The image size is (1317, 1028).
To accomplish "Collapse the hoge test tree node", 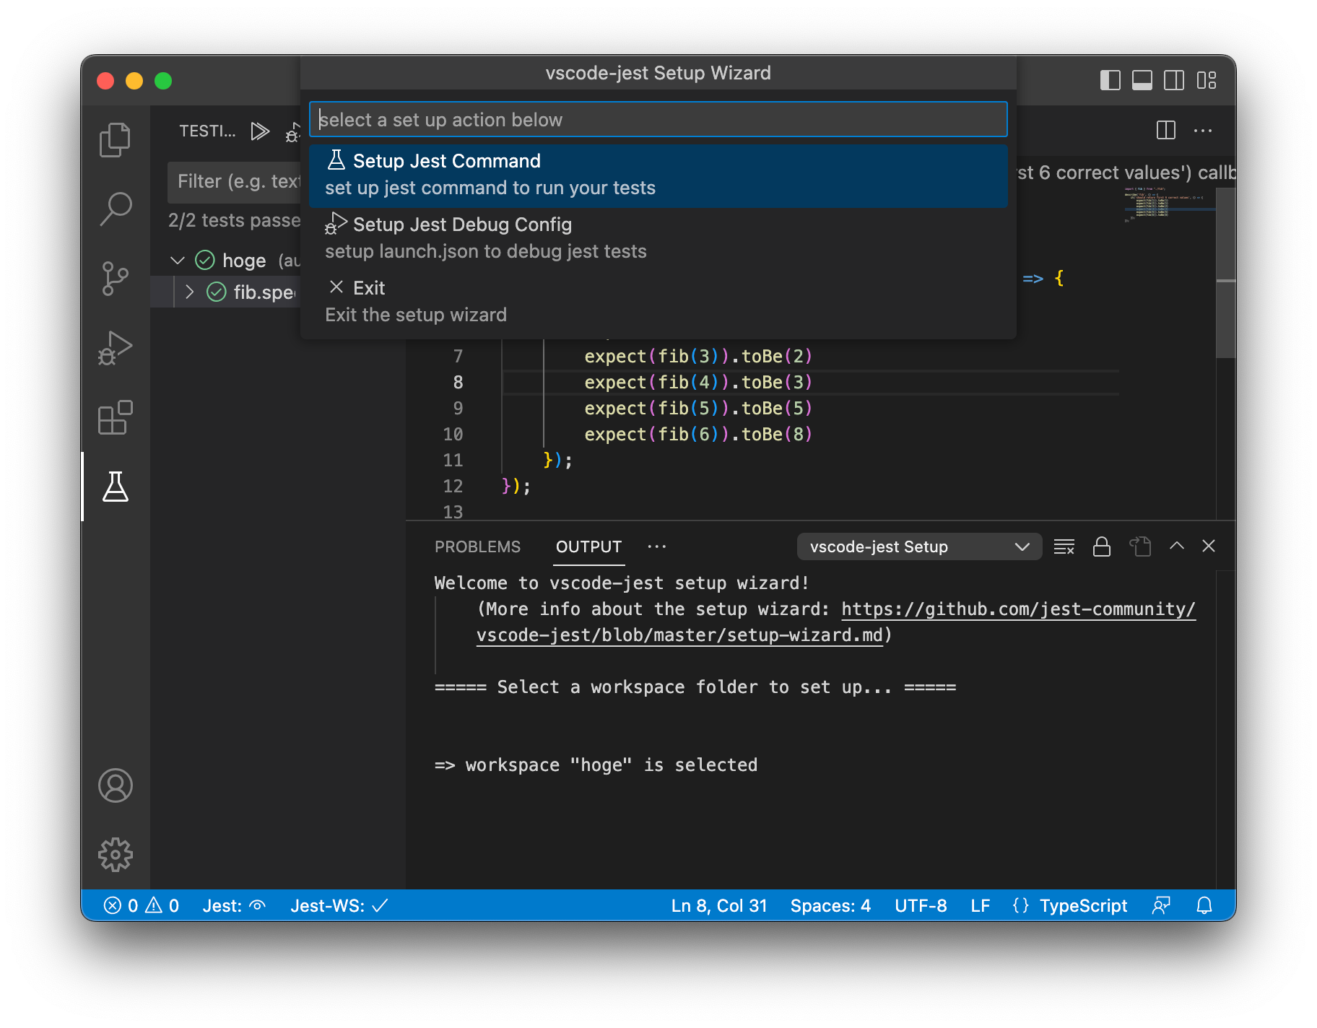I will 178,260.
